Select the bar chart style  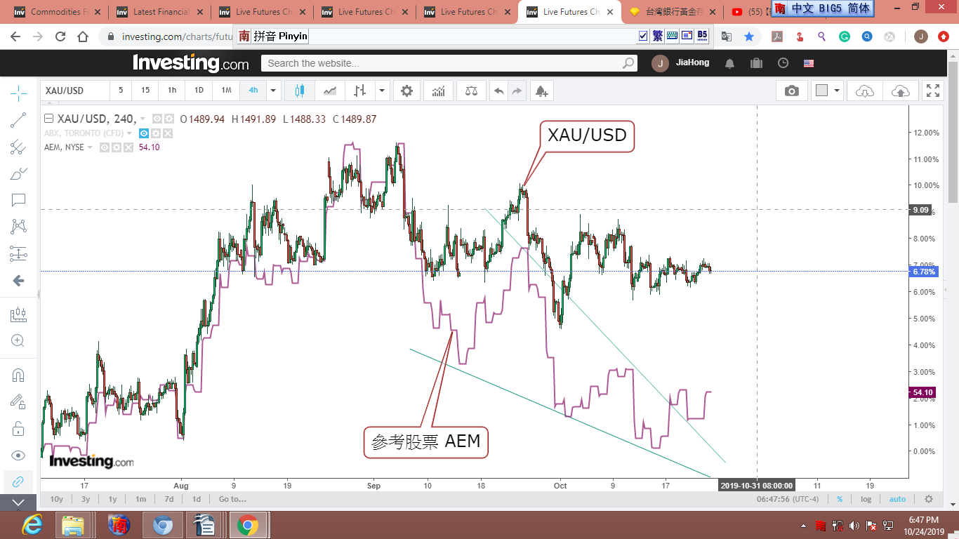point(360,91)
